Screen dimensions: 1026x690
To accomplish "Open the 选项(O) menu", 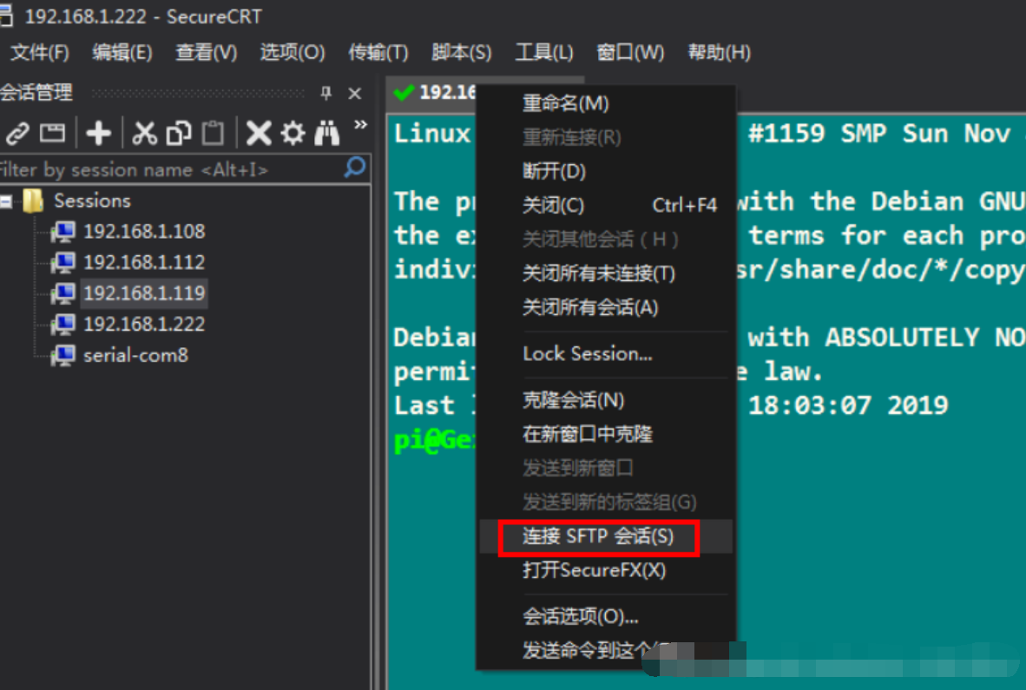I will coord(292,52).
